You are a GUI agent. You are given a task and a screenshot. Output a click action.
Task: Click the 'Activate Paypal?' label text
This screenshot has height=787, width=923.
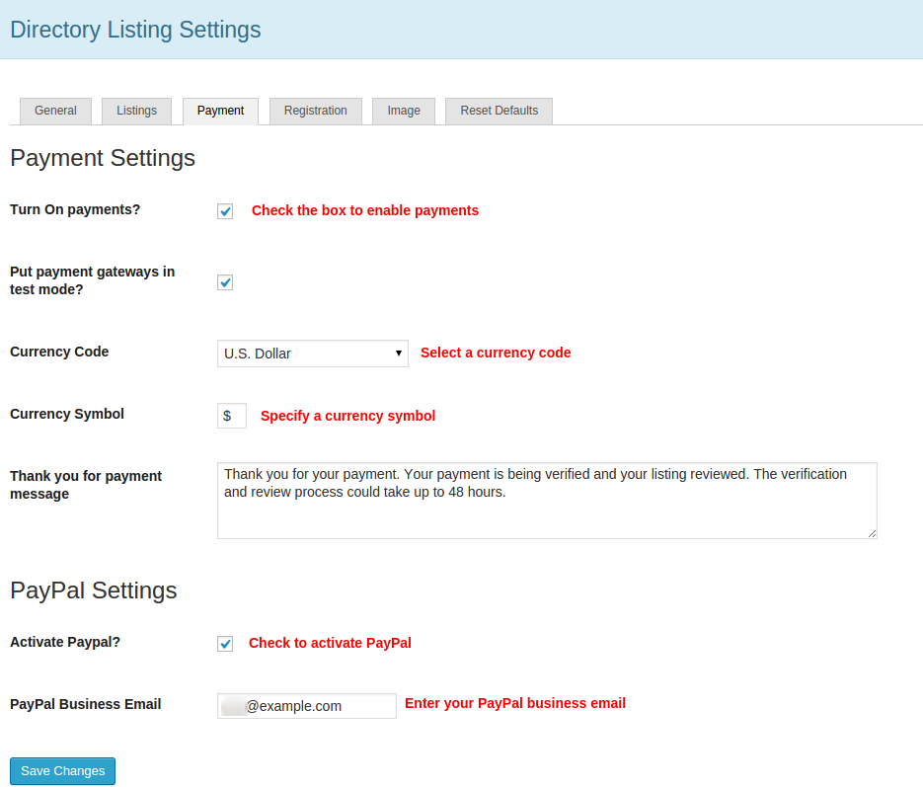click(x=64, y=642)
